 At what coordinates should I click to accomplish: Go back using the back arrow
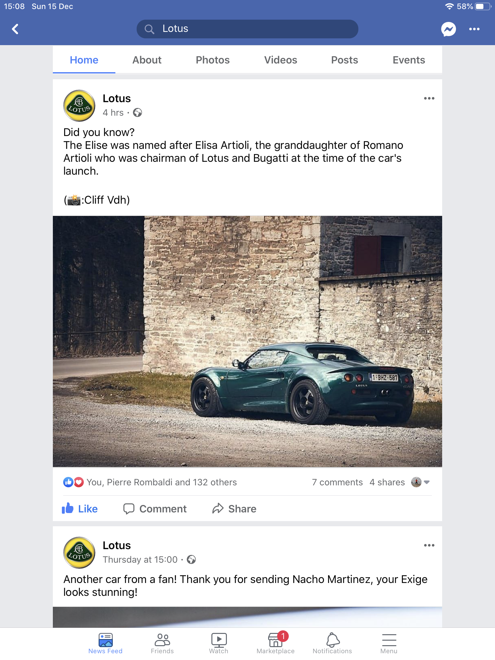[x=15, y=29]
